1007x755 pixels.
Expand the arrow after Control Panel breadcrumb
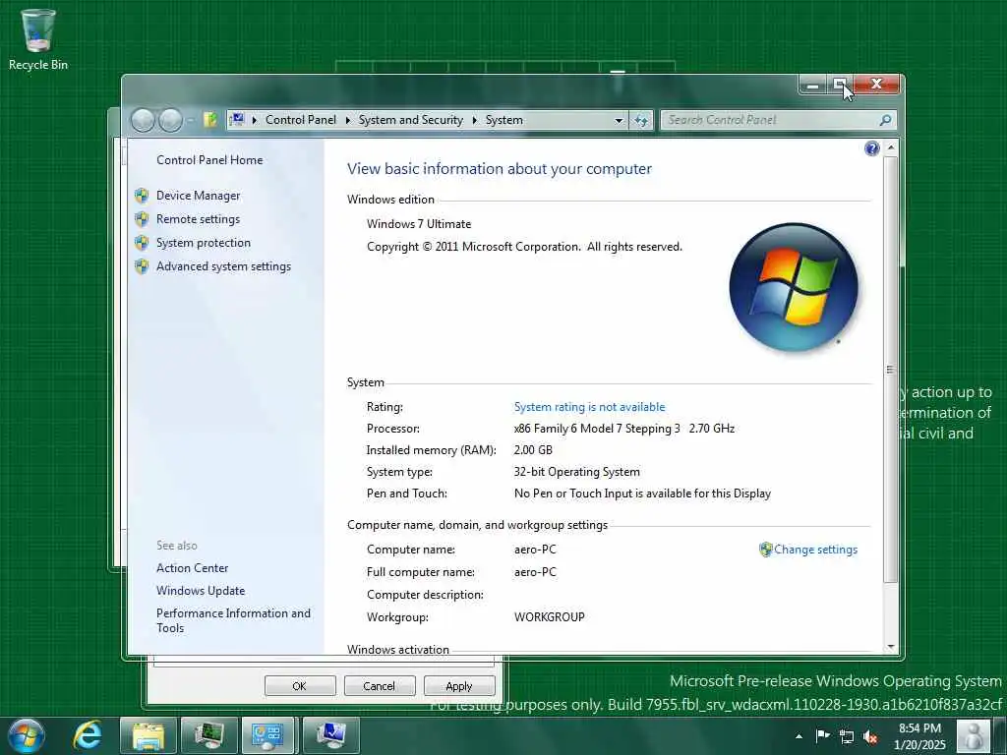347,120
